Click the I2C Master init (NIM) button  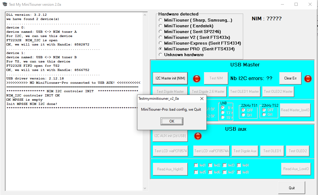pos(170,78)
